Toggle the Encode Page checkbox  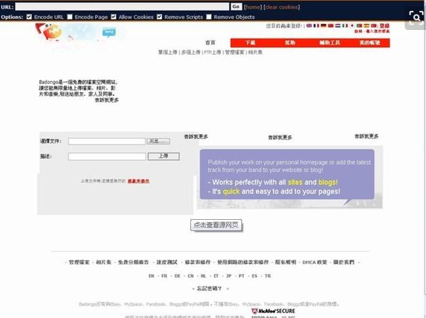tap(70, 17)
